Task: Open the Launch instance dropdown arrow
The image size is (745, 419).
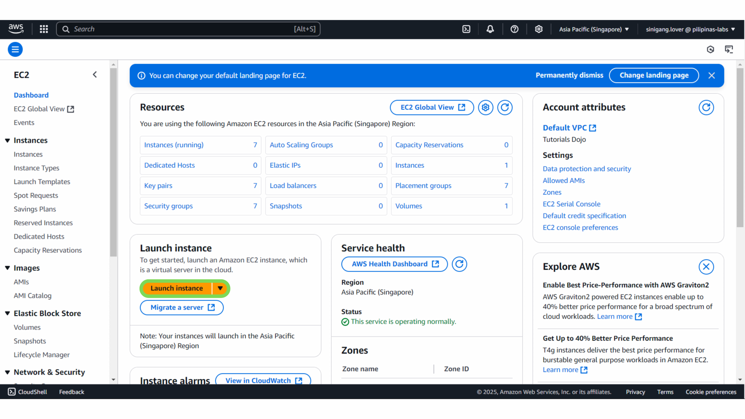Action: click(x=220, y=288)
